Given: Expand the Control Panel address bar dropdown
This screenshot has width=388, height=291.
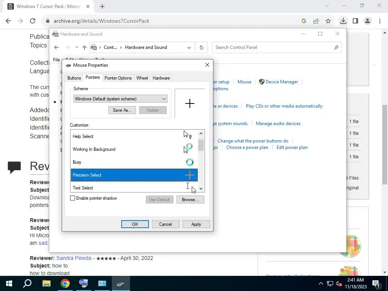Looking at the screenshot, I should pyautogui.click(x=189, y=47).
